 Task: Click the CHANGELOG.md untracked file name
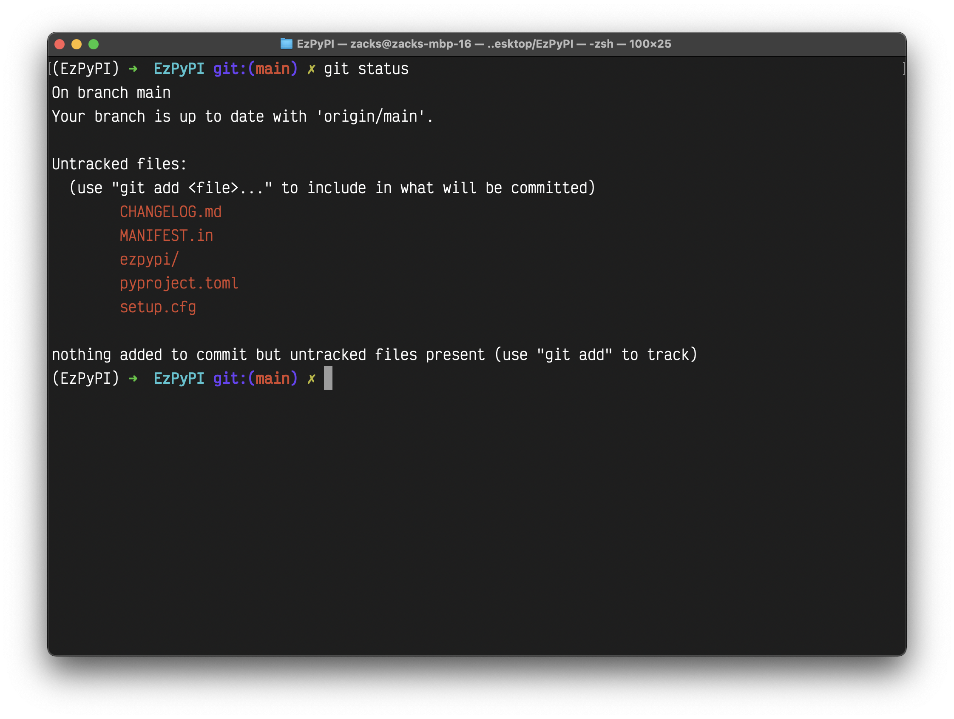(170, 212)
